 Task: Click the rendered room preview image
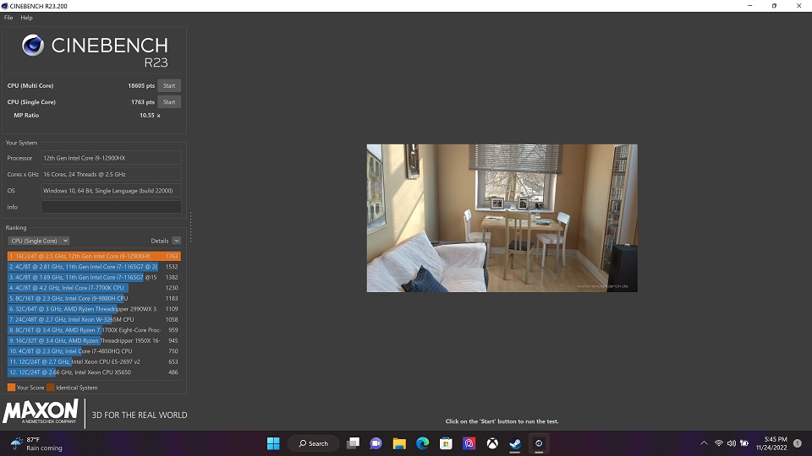point(502,218)
